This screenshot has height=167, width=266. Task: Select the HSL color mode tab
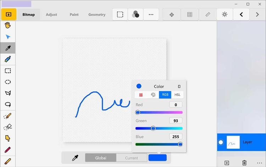177,95
